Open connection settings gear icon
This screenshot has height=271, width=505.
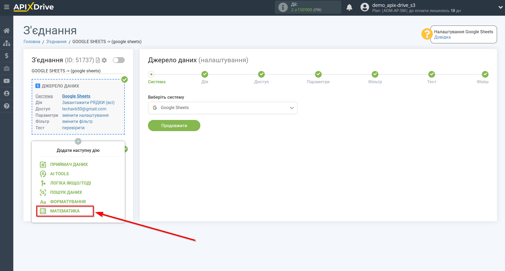(x=104, y=60)
